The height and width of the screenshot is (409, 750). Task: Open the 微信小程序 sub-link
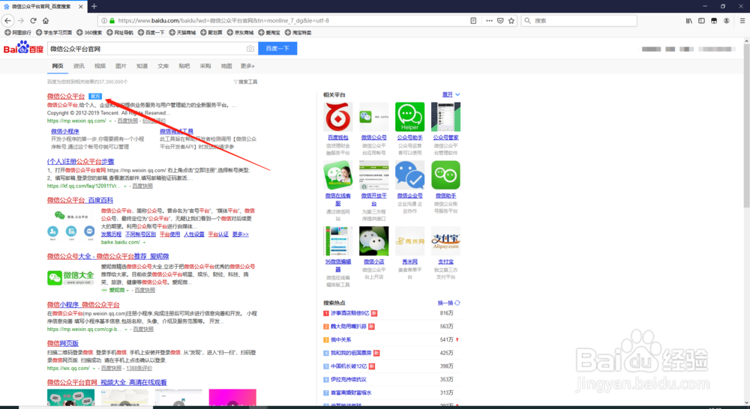(x=65, y=131)
